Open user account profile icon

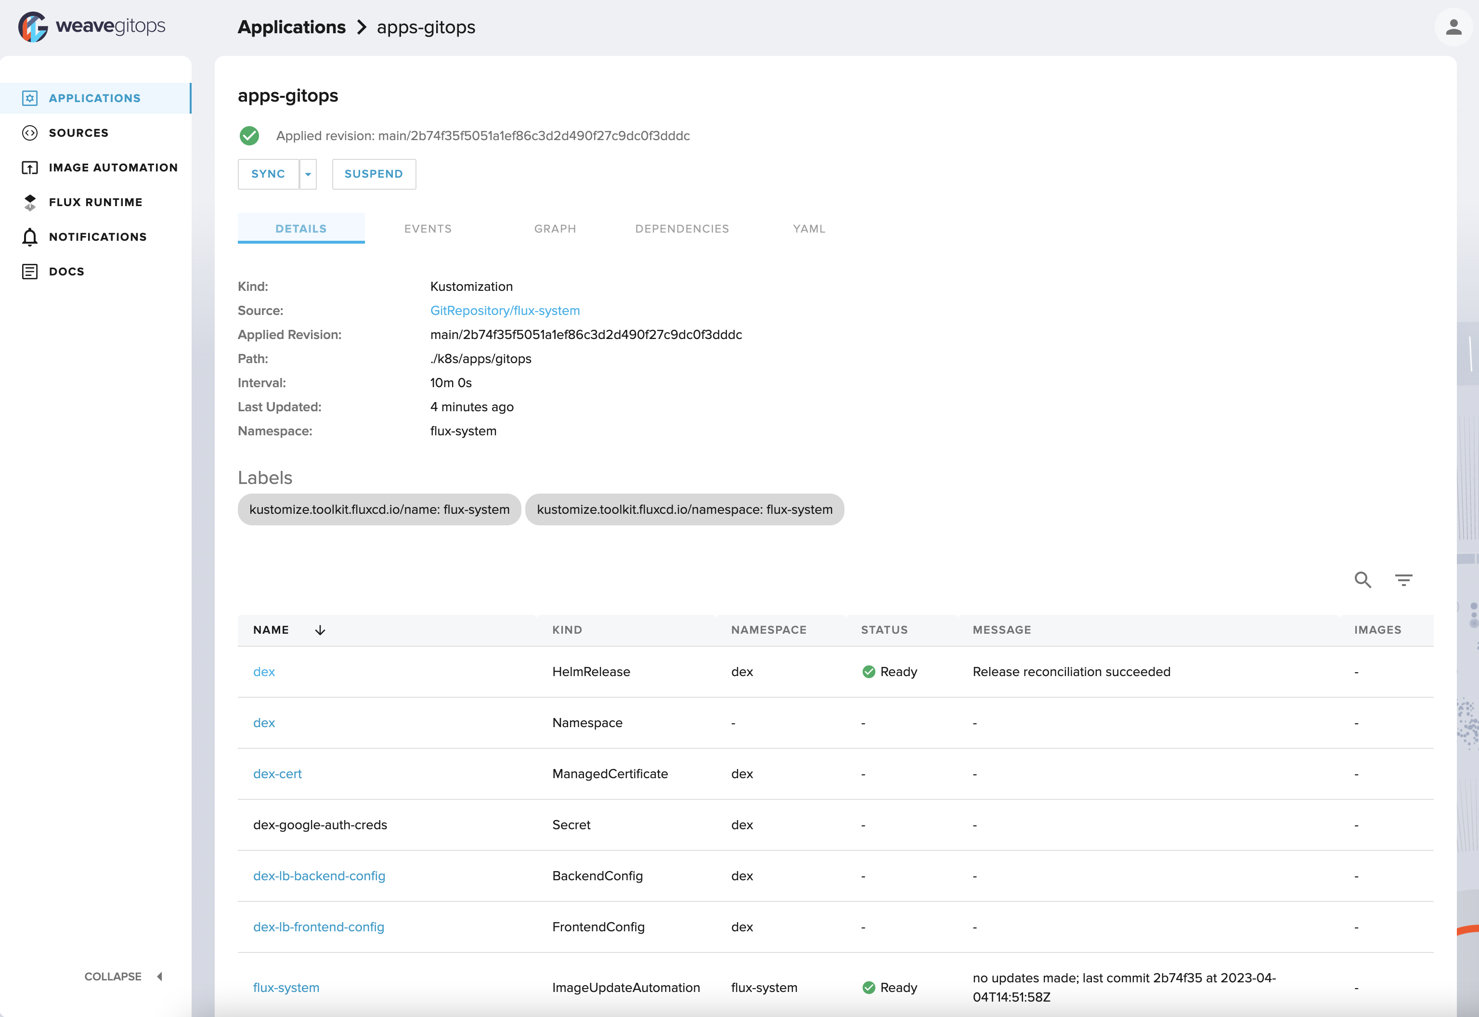click(x=1453, y=27)
